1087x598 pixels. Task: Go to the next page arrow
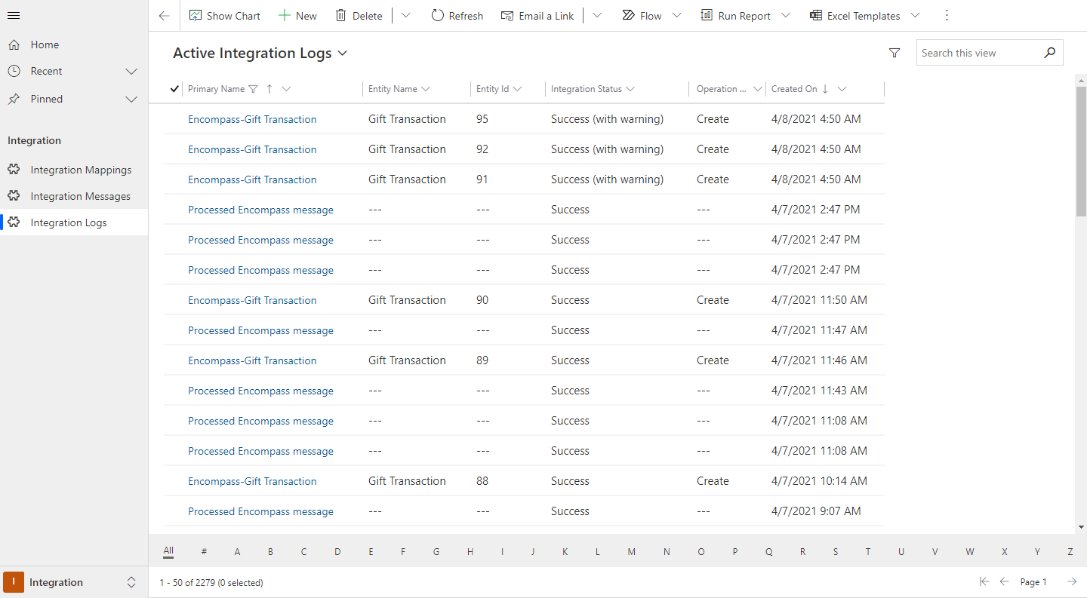point(1071,581)
